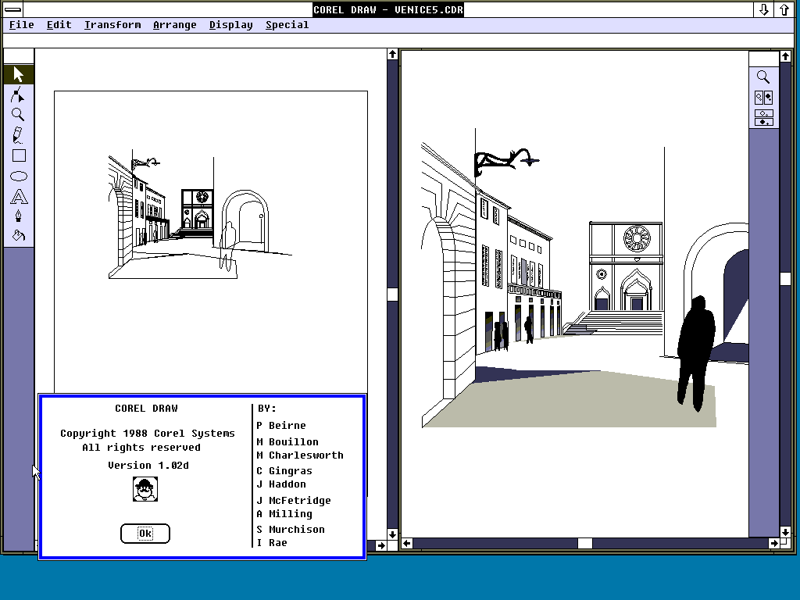
Task: Open the Transform menu
Action: click(x=112, y=25)
